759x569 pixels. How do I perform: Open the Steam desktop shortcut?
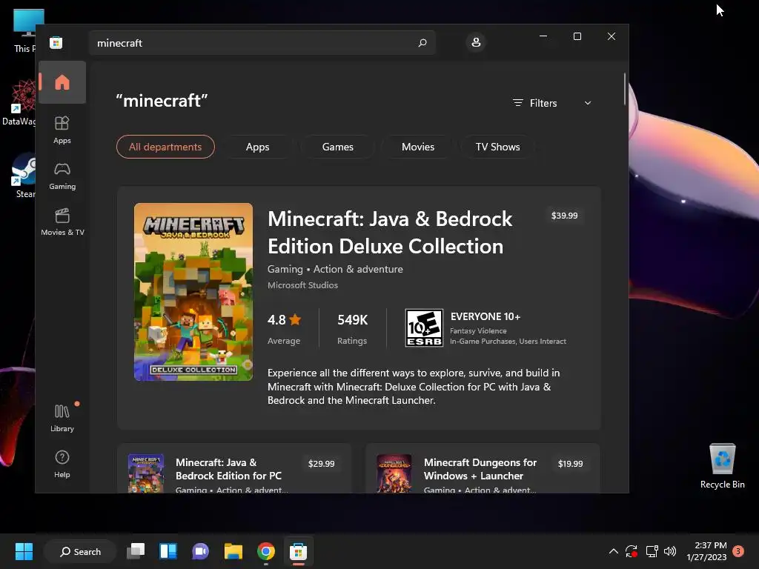point(23,176)
